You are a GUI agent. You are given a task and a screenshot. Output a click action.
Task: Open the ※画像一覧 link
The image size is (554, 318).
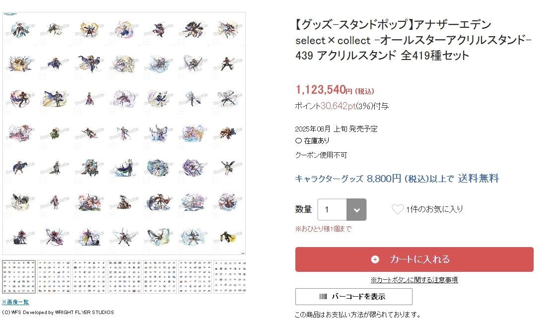(x=15, y=302)
